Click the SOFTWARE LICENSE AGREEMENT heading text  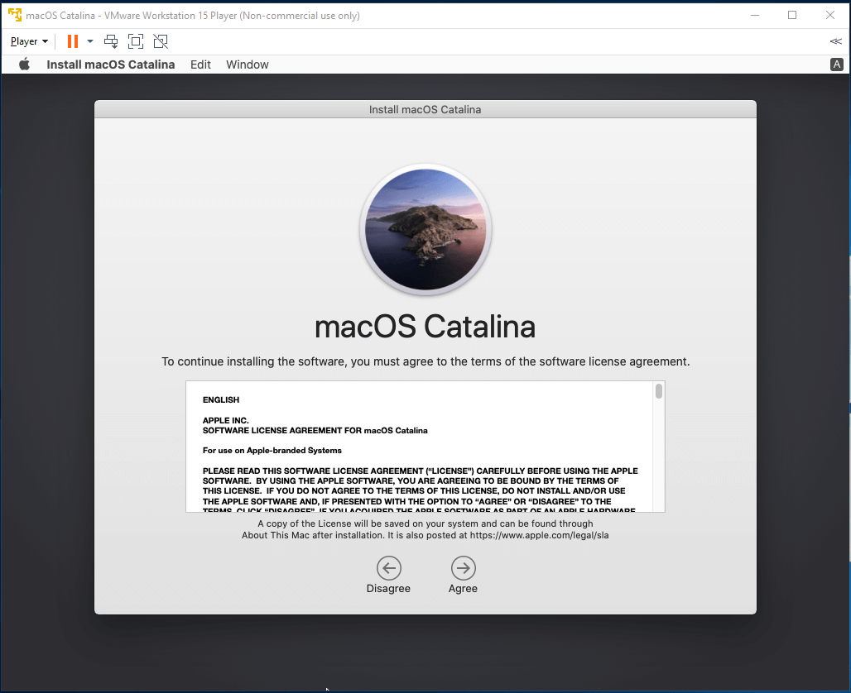[x=315, y=431]
